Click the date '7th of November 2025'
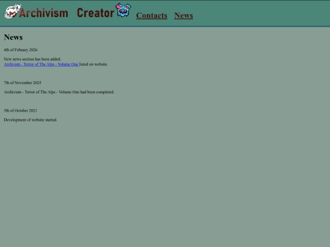This screenshot has width=330, height=247. pyautogui.click(x=23, y=83)
